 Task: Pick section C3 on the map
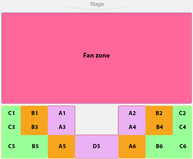[11, 127]
